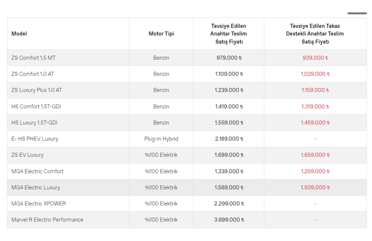
Task: Click the MG4 Electric XPOWER model name
Action: tap(38, 203)
